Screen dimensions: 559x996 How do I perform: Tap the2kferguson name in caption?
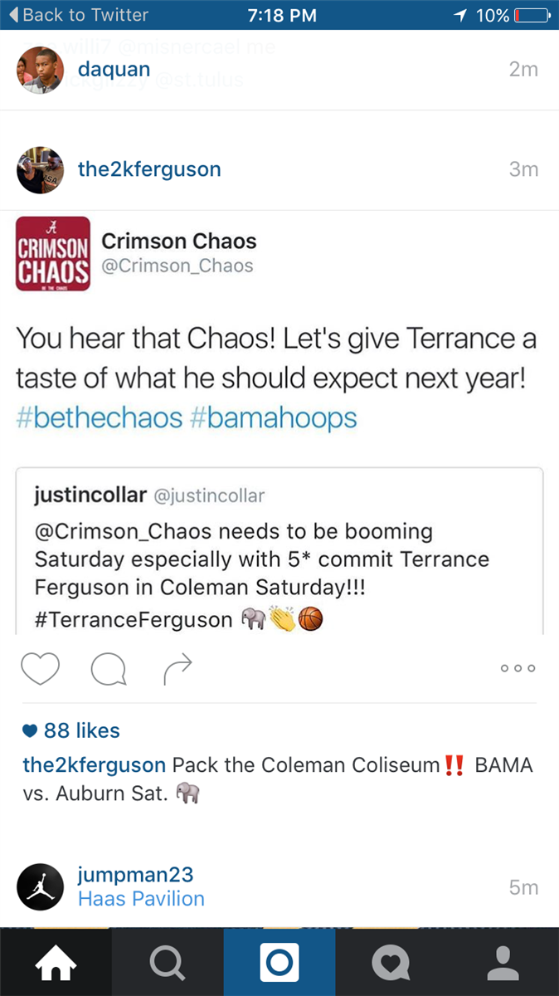click(x=95, y=765)
